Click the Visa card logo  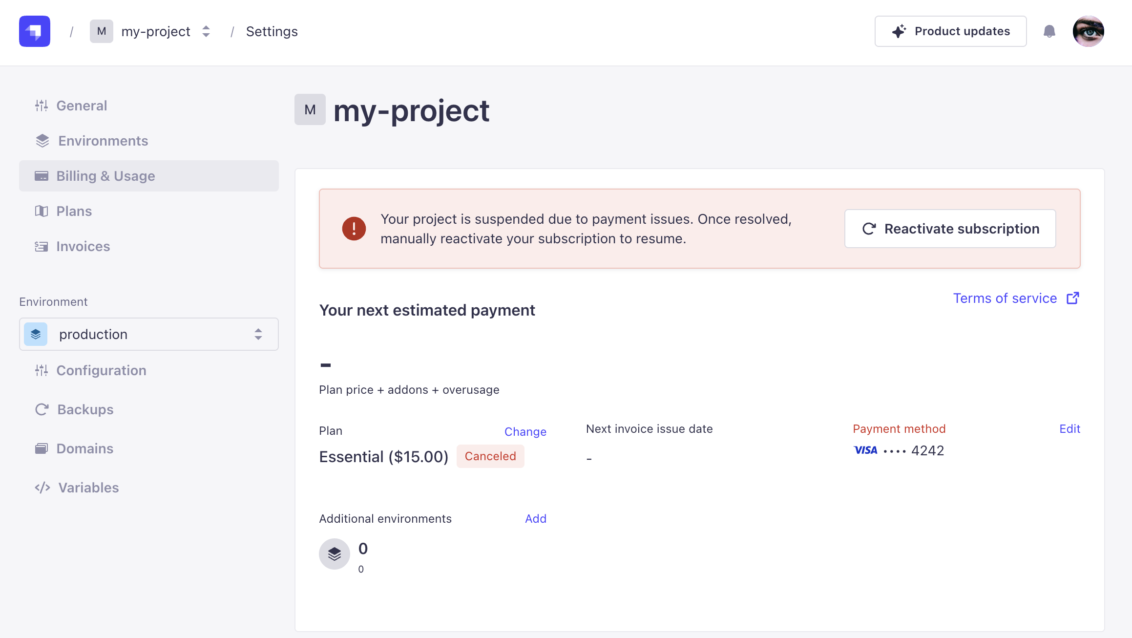pyautogui.click(x=865, y=450)
